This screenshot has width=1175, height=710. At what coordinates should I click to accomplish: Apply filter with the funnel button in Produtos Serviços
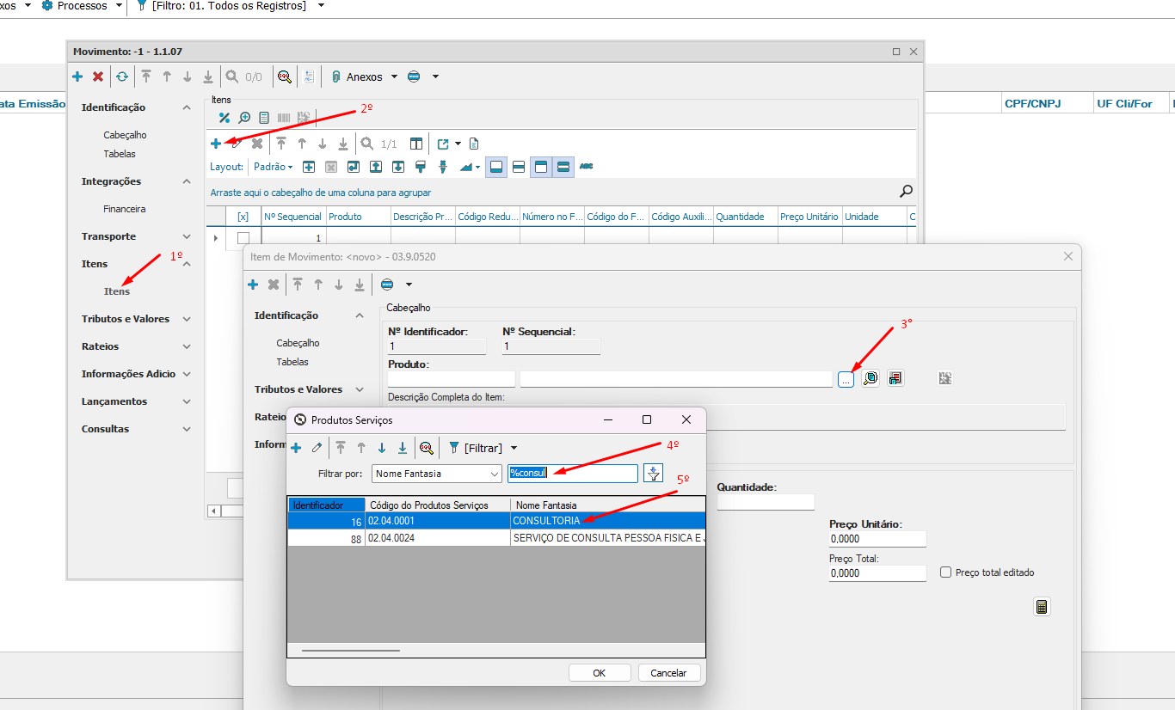[x=654, y=474]
